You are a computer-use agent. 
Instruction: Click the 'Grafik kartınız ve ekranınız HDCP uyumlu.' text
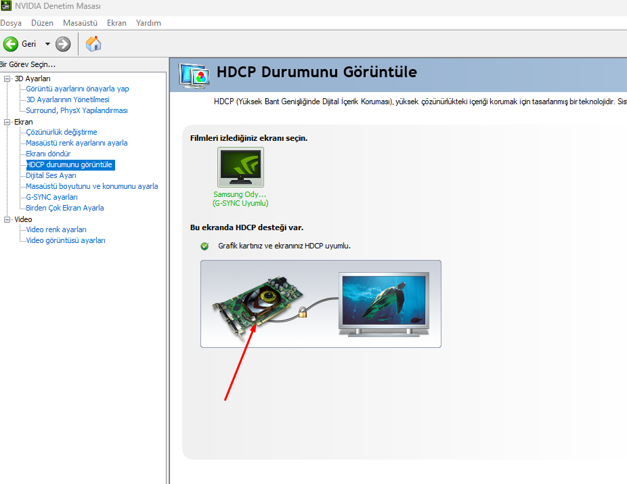point(284,246)
